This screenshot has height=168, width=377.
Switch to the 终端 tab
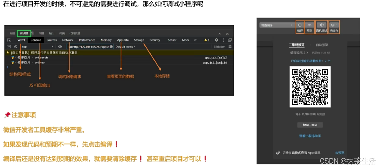coord(62,33)
